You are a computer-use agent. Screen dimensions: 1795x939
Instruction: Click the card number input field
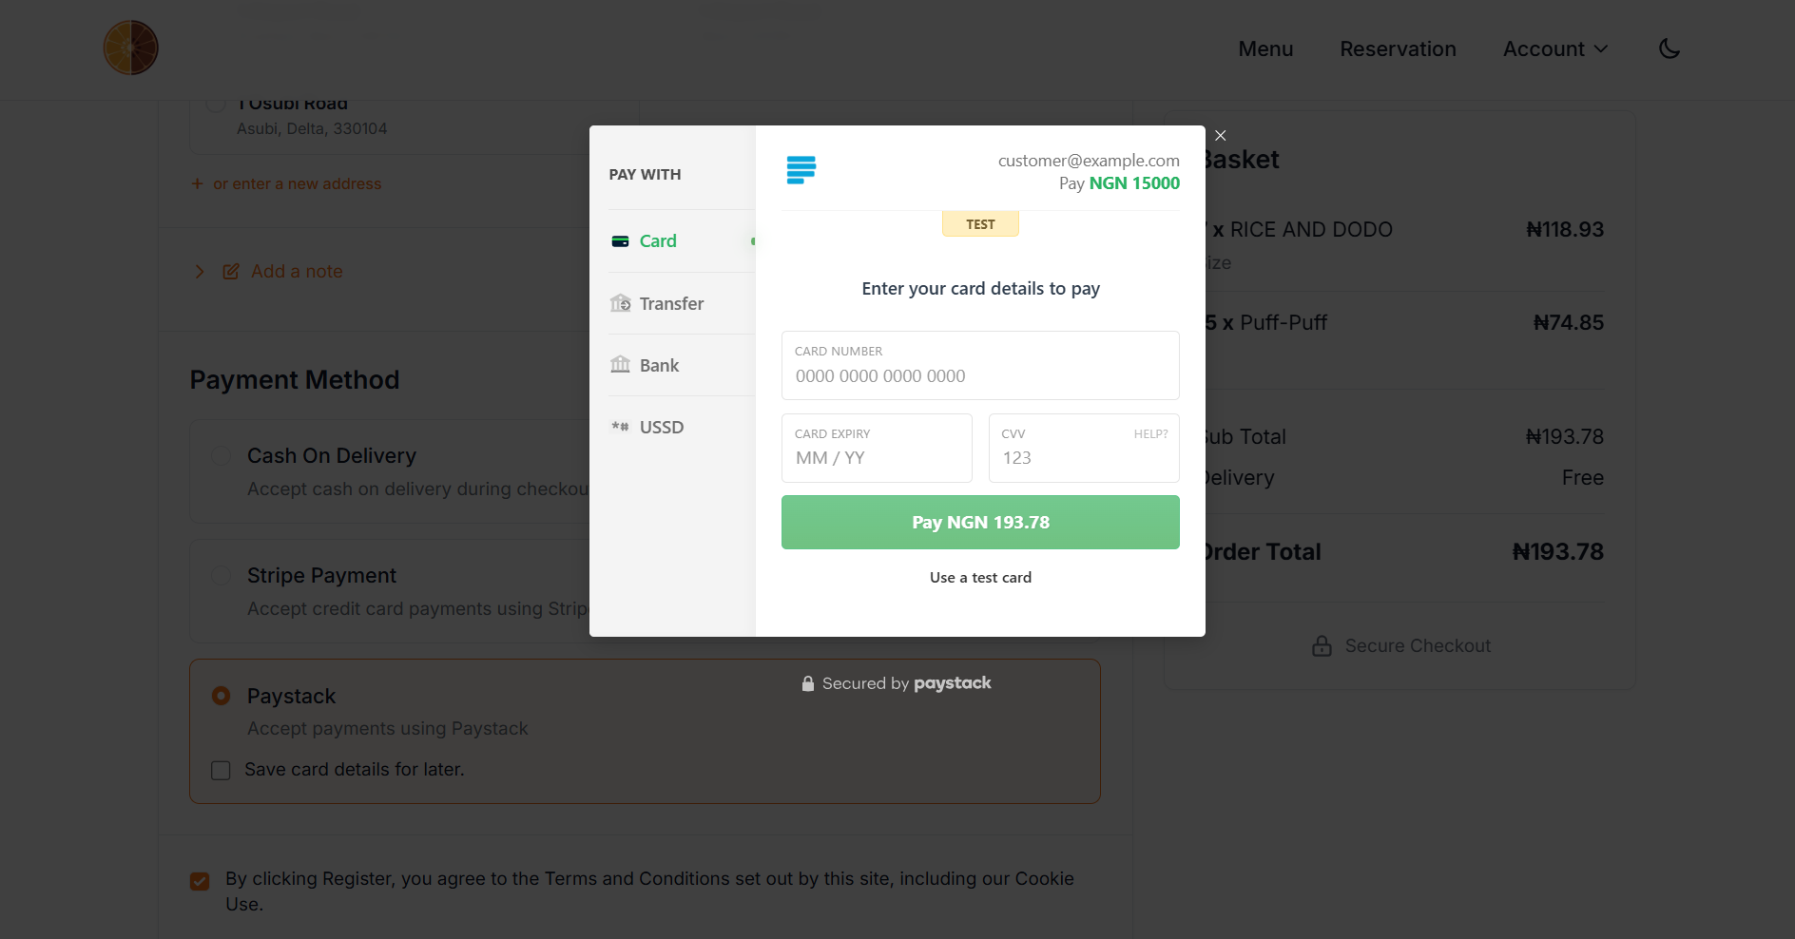pyautogui.click(x=980, y=375)
